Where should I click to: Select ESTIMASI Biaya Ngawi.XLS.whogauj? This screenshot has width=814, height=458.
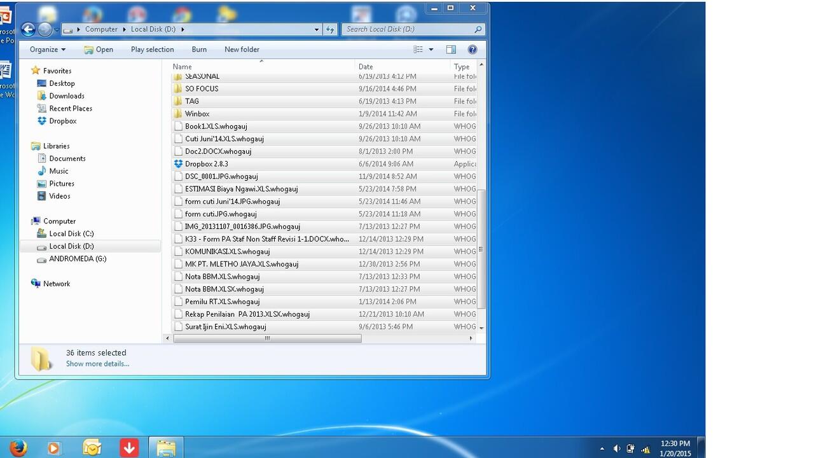click(241, 189)
